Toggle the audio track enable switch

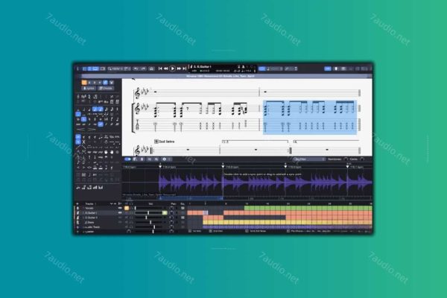tap(127, 159)
